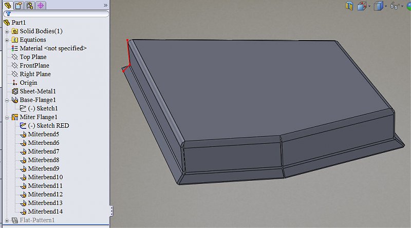Click the Origin label

pyautogui.click(x=28, y=83)
